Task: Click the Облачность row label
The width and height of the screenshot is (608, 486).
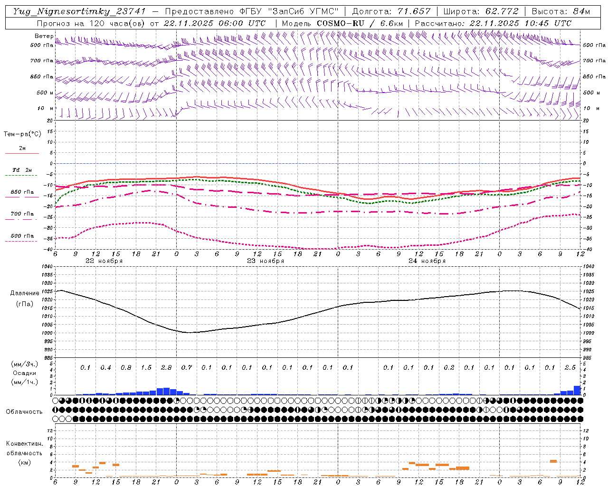Action: coord(24,412)
